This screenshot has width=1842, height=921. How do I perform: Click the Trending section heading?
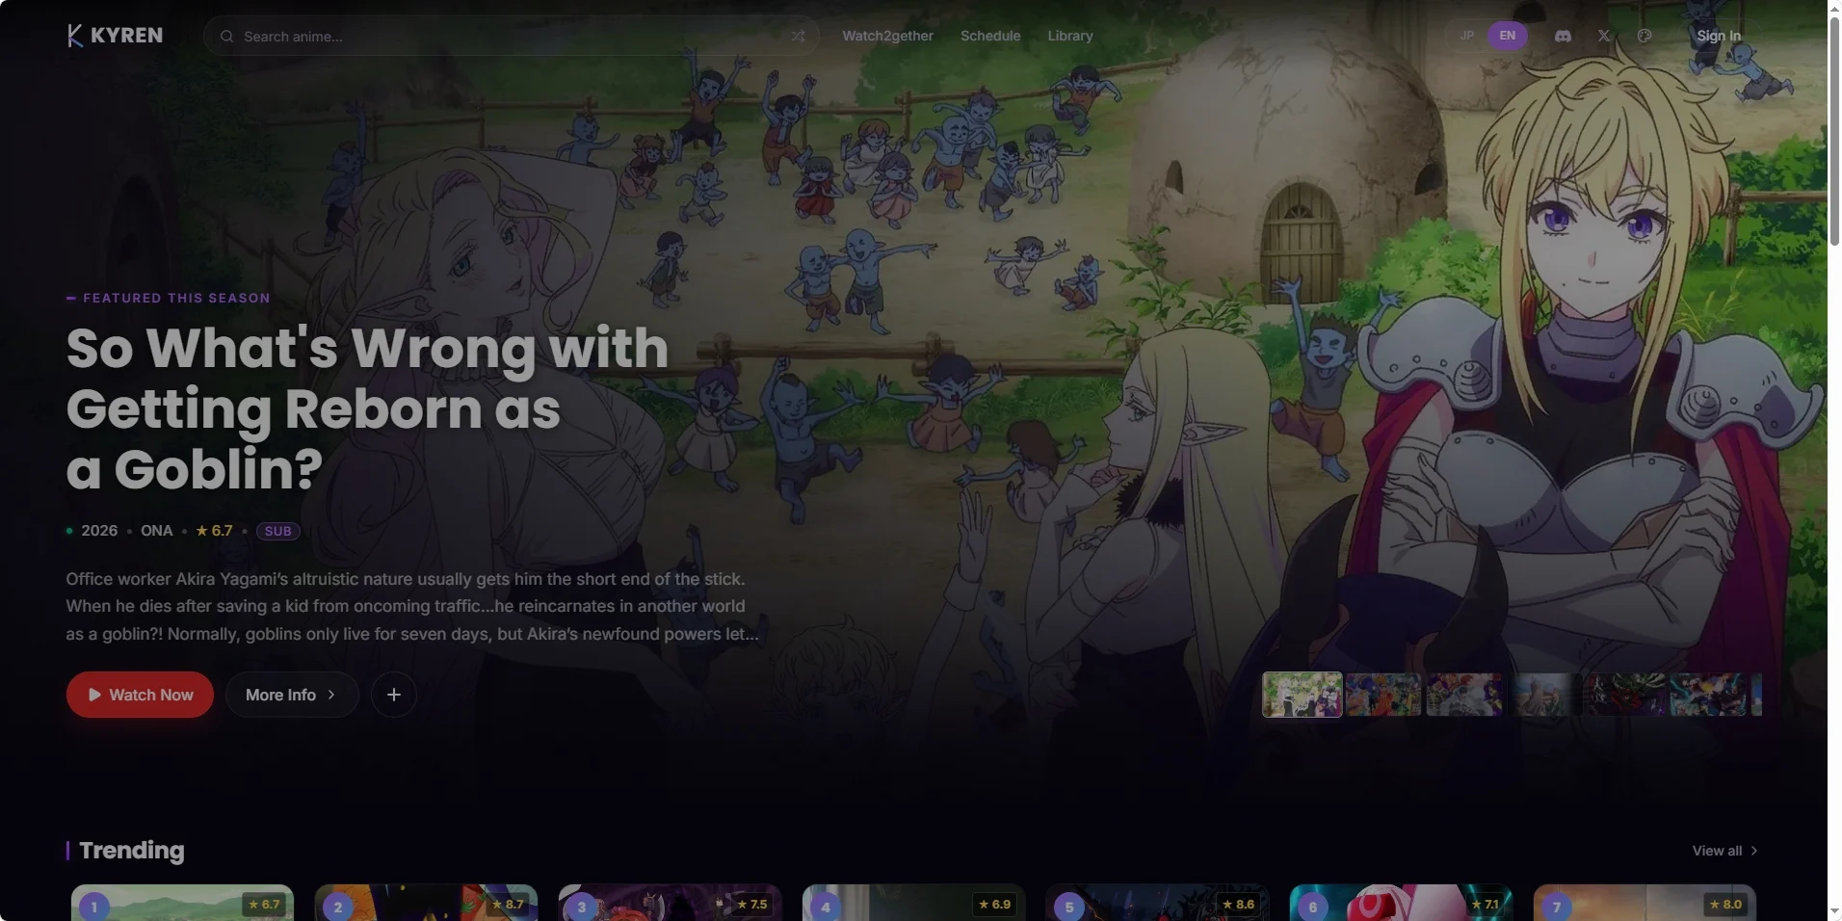[132, 850]
